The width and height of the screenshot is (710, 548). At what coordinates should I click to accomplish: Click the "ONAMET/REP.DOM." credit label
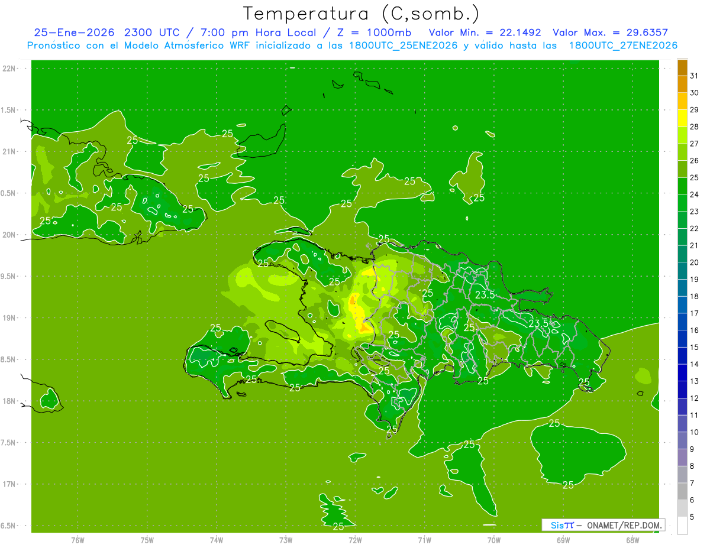click(624, 525)
